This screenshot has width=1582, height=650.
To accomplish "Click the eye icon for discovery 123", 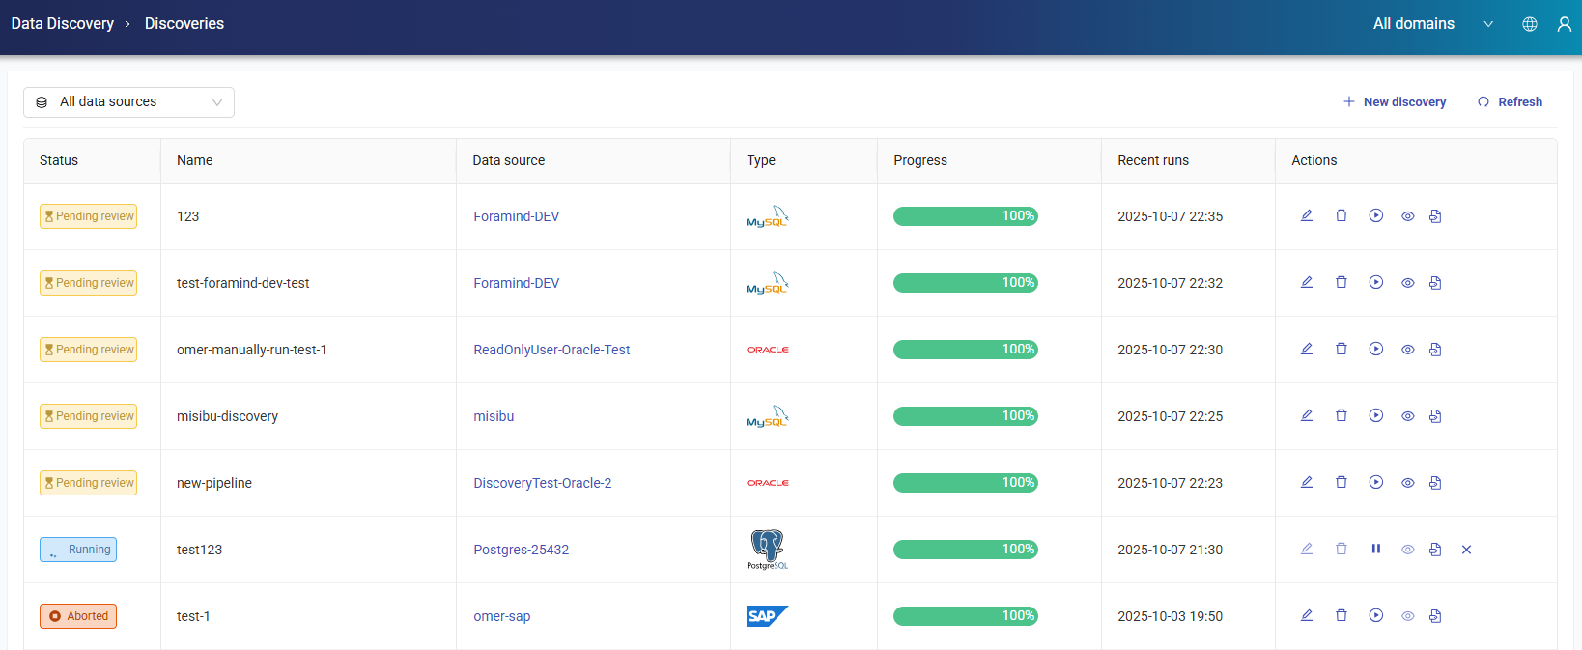I will (1407, 216).
